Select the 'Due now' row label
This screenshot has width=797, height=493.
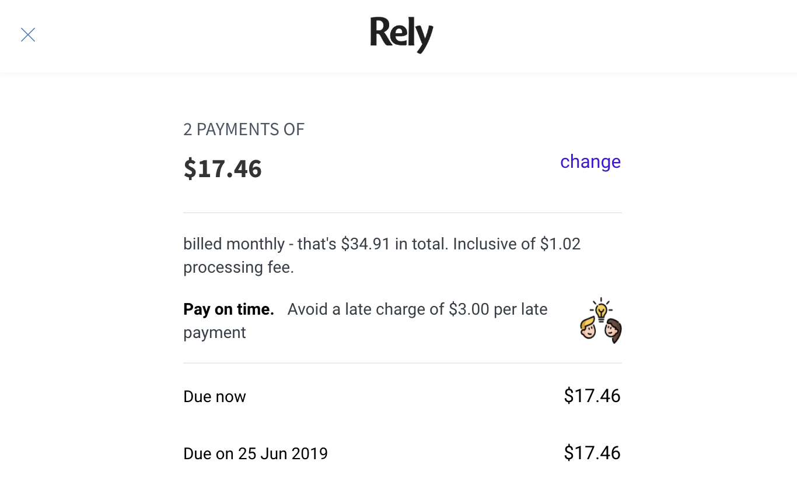pos(215,397)
